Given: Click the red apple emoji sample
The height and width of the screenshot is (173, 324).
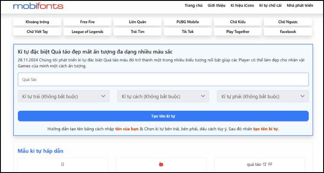Looking at the screenshot, I should 161,164.
